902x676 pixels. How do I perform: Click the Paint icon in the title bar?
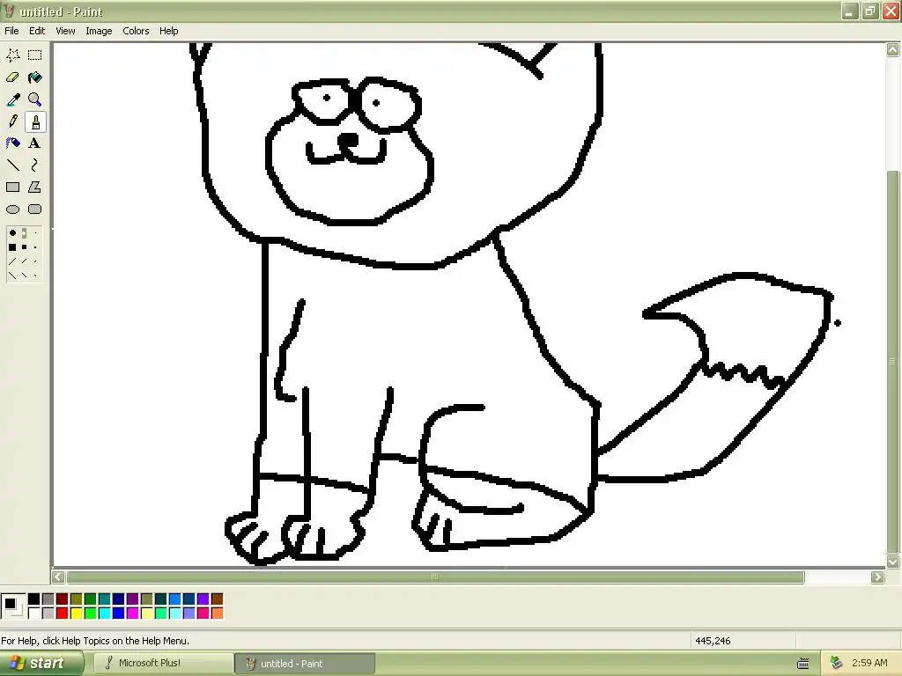[x=9, y=11]
